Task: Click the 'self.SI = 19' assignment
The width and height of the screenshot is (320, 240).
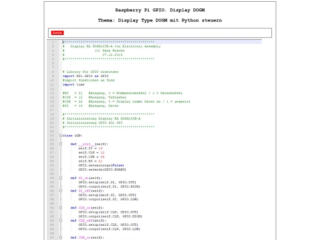Action: point(91,148)
